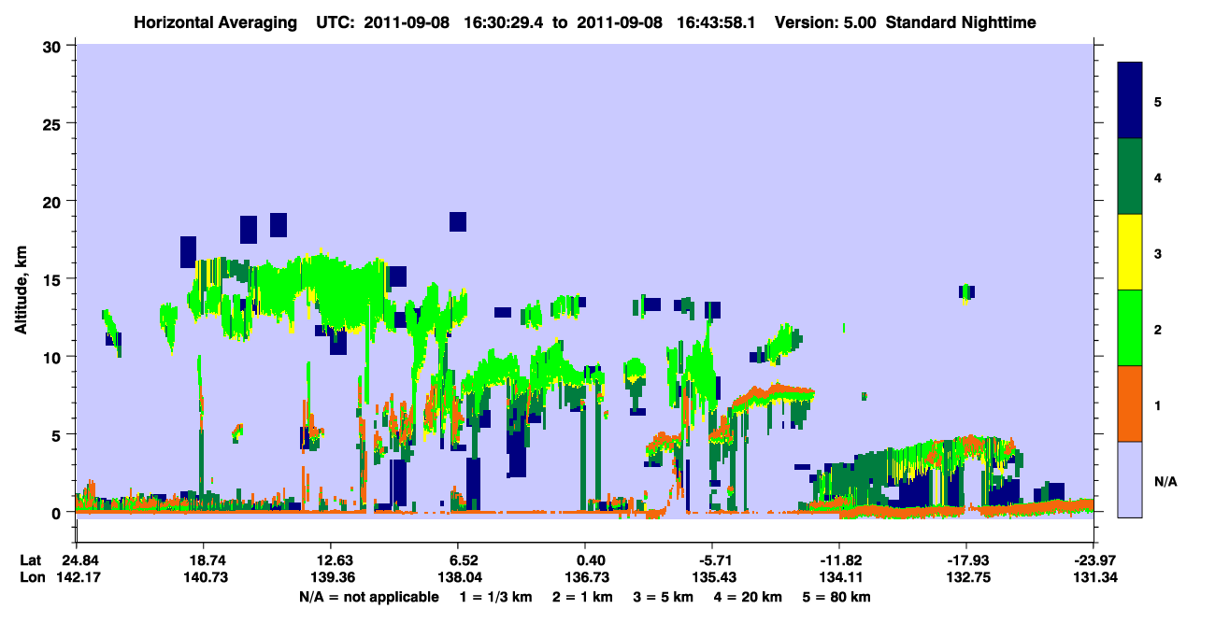Click the orange color bar segment 1

(x=1130, y=404)
